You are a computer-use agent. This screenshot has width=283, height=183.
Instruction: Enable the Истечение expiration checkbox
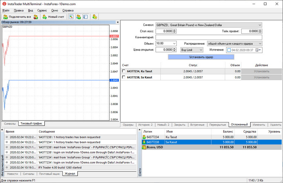229,50
